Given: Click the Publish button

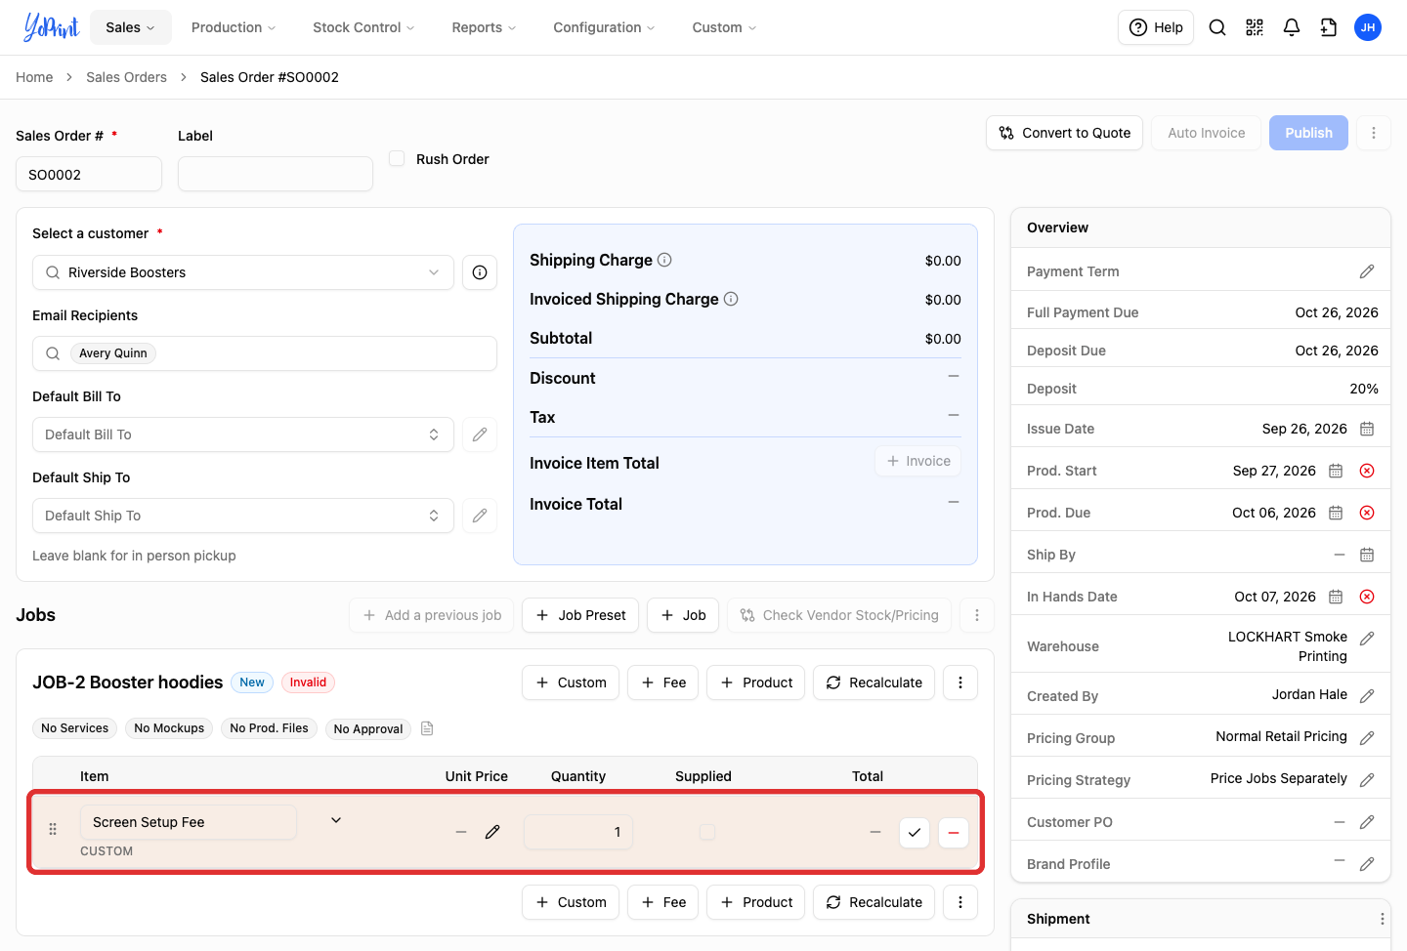Looking at the screenshot, I should (1308, 133).
